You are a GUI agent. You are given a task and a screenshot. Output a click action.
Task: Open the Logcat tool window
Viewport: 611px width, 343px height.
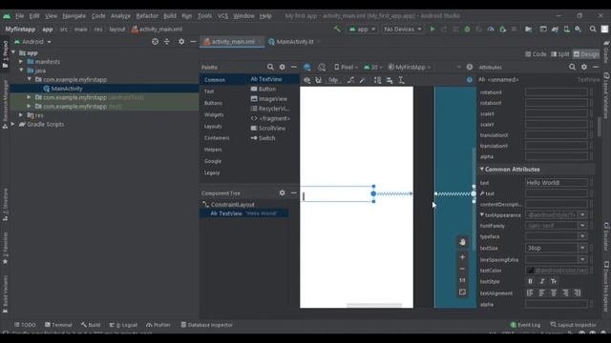(x=123, y=325)
